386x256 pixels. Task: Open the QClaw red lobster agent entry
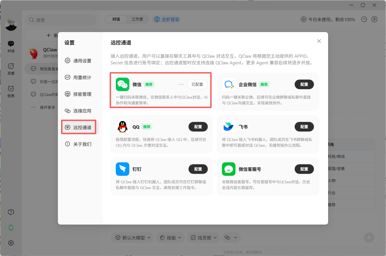click(42, 52)
